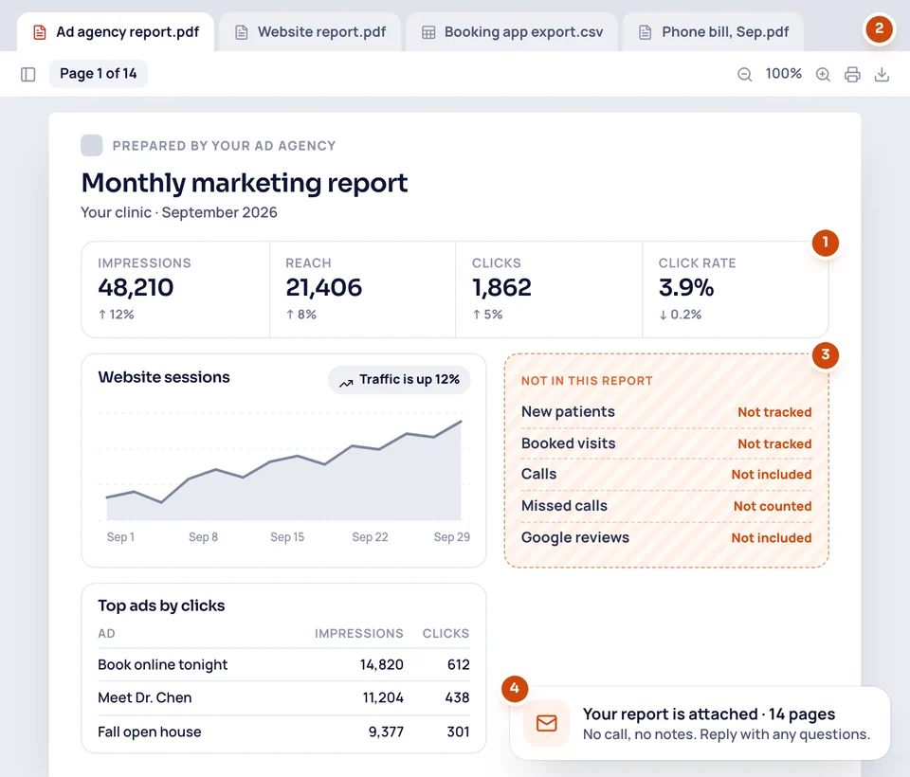Click the table icon on Booking app export tab
Screen dimensions: 910x777
pyautogui.click(x=428, y=32)
